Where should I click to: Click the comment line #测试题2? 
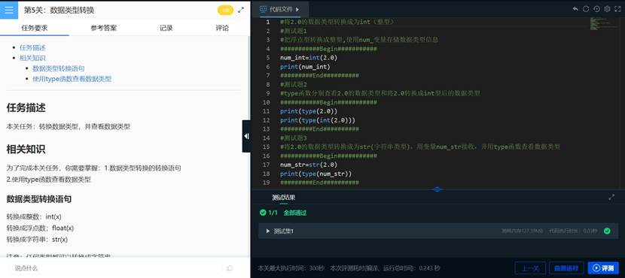294,84
